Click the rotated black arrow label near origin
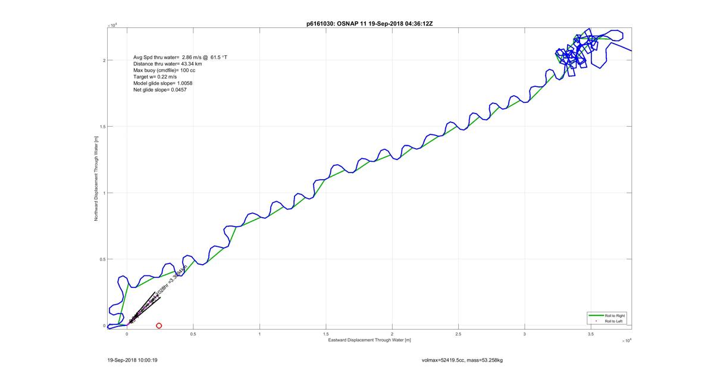The width and height of the screenshot is (714, 370). coord(158,294)
